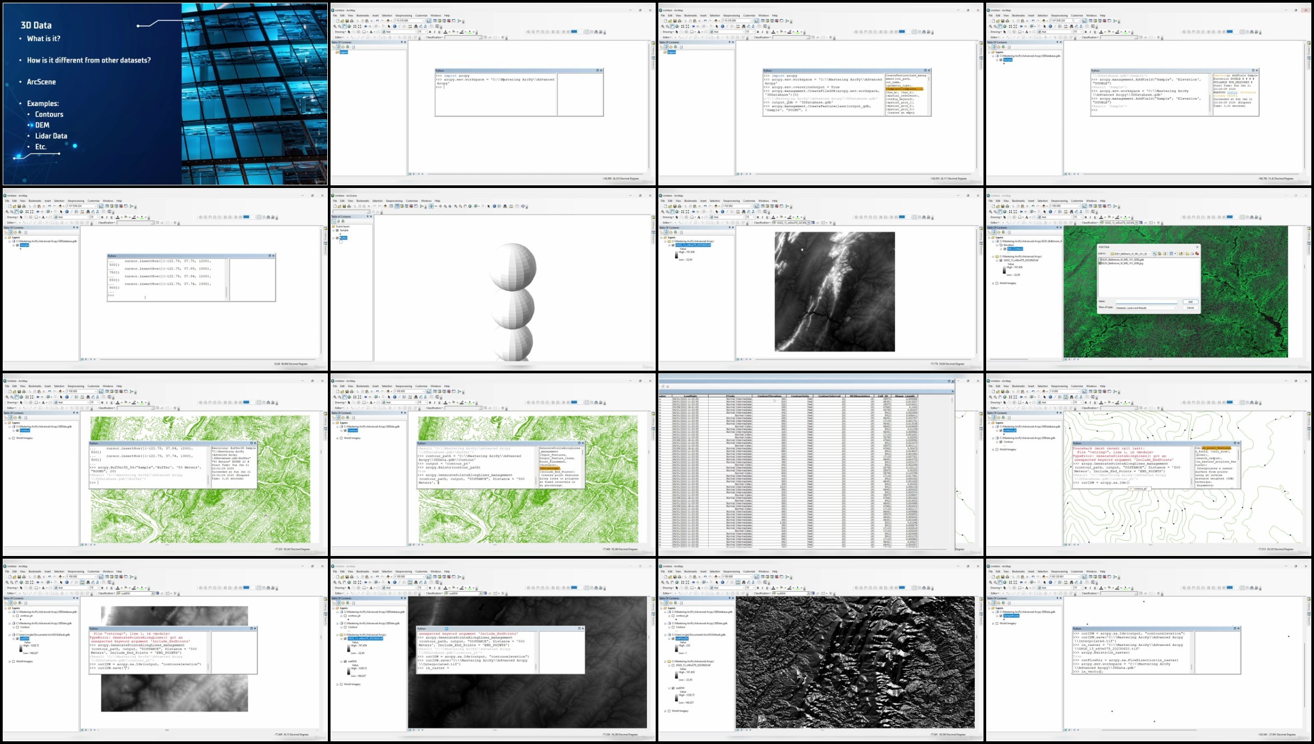Select the Navigate tool in the ArcScene toolbar
This screenshot has width=1314, height=744.
(431, 206)
